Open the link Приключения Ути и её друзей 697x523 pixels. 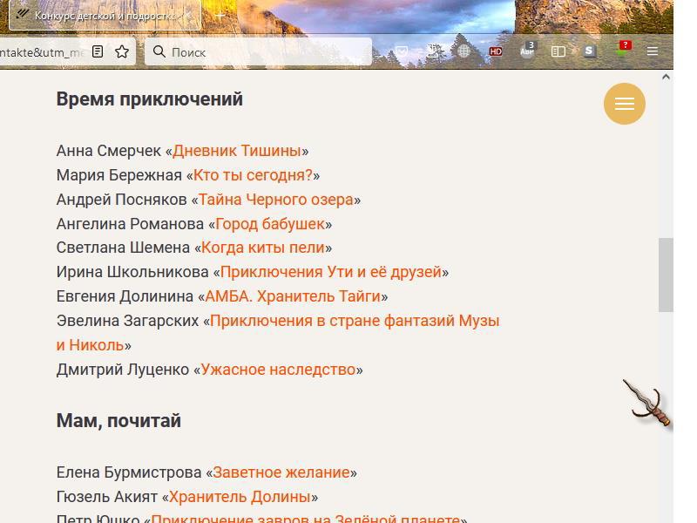pyautogui.click(x=331, y=272)
